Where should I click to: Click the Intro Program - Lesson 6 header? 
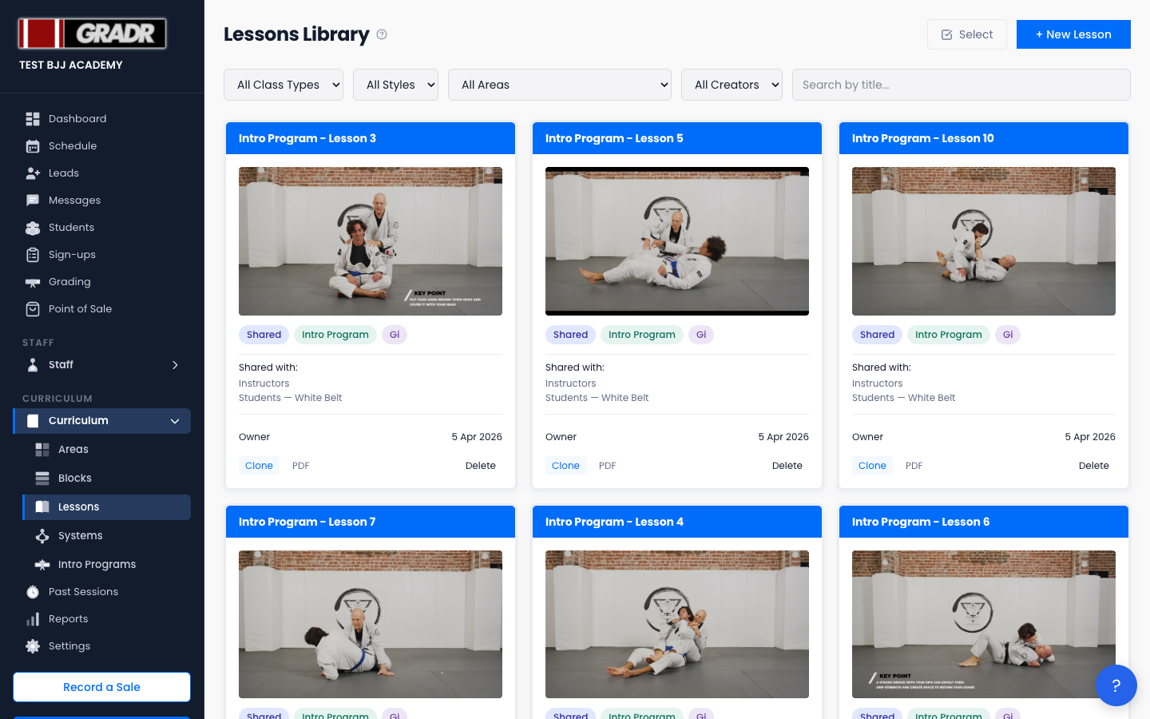984,522
